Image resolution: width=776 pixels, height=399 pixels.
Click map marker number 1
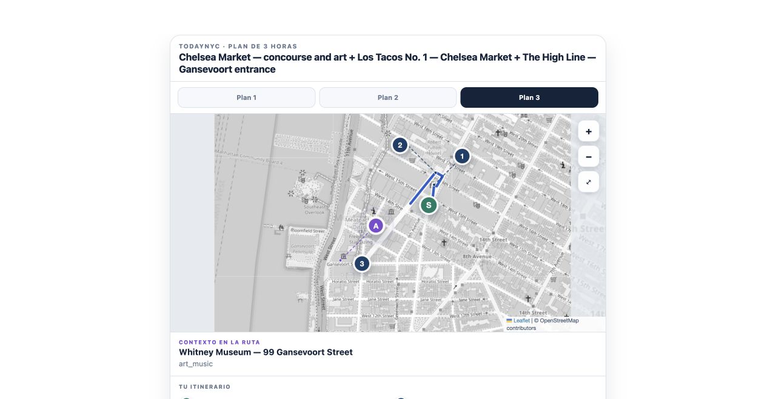point(462,157)
